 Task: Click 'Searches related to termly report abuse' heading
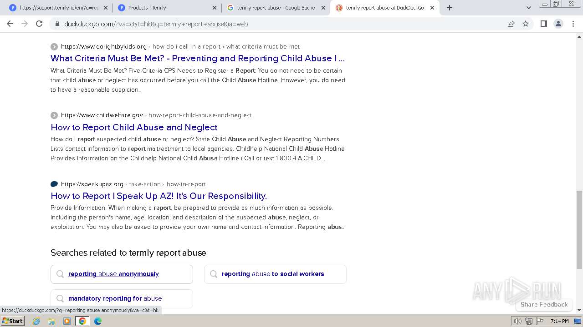(128, 253)
